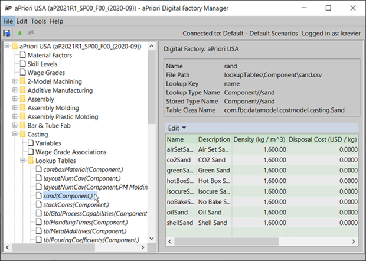Expand the 2-Model Machining folder

tap(15, 81)
